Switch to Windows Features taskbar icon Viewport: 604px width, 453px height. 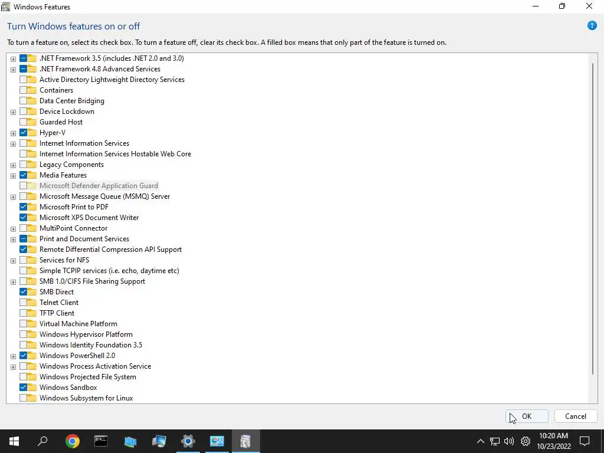[x=245, y=441]
